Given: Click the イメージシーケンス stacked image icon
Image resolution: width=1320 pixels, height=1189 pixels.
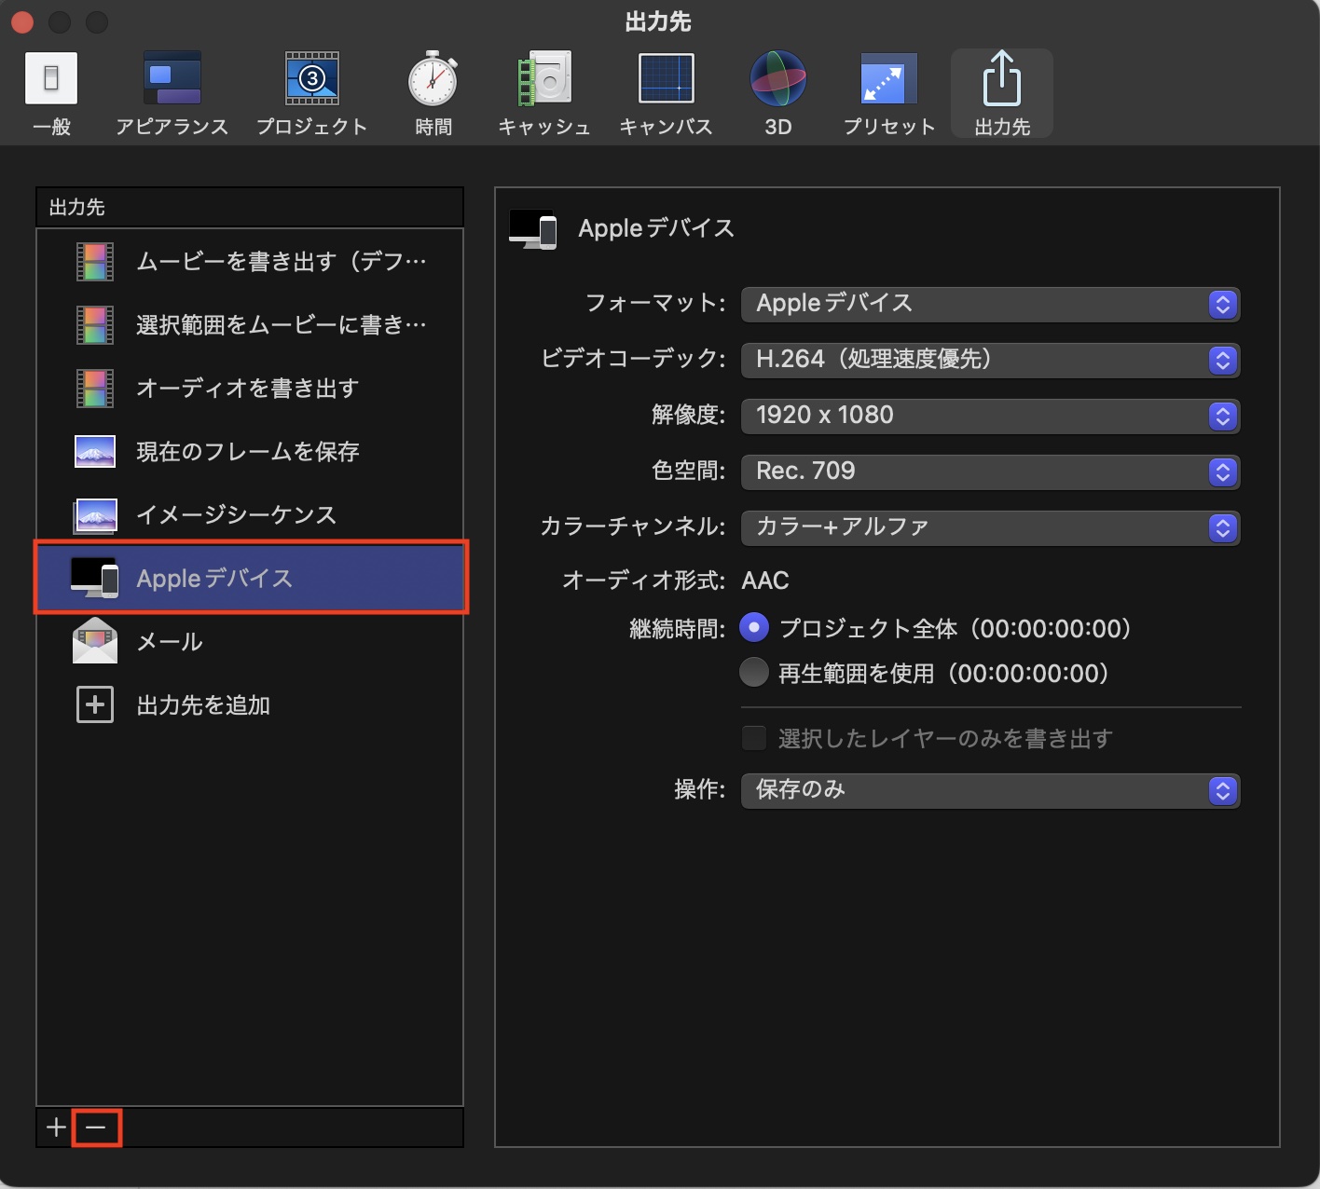Looking at the screenshot, I should click(95, 515).
